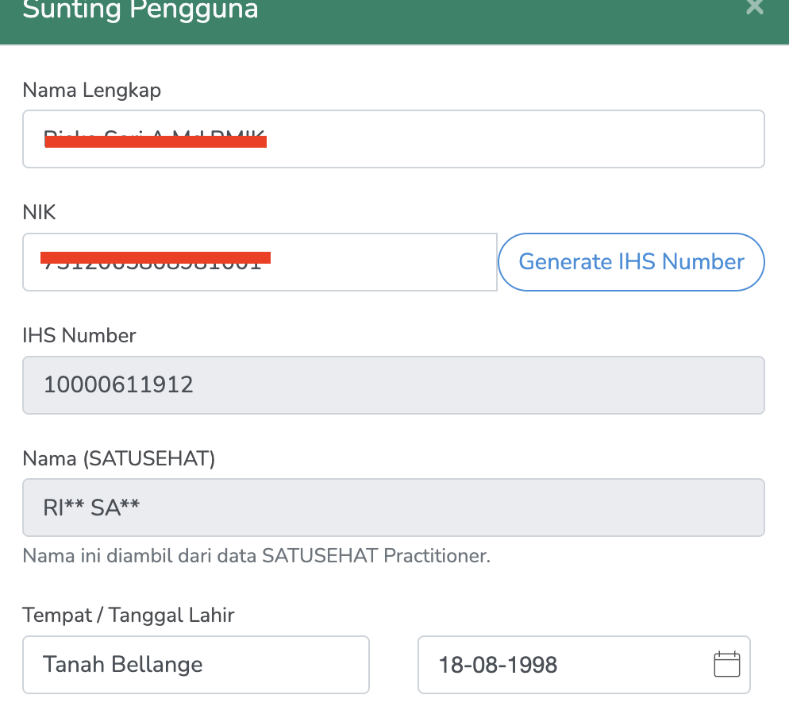The height and width of the screenshot is (718, 789).
Task: Click the Tempat / Tanggal Lahir label
Action: (129, 615)
